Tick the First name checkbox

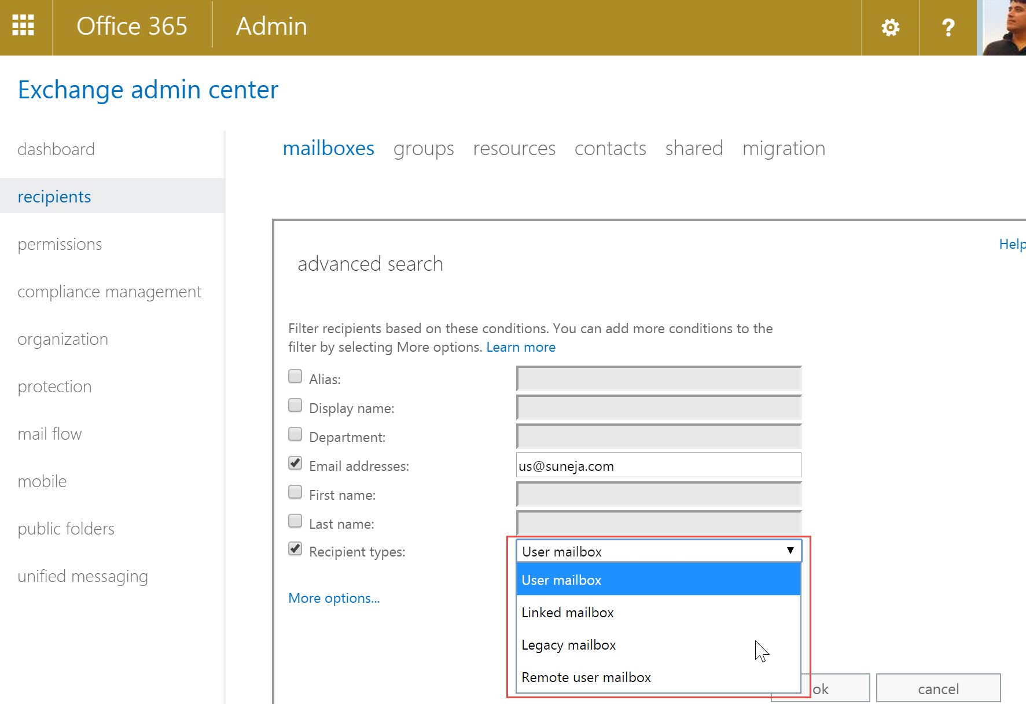pos(295,492)
